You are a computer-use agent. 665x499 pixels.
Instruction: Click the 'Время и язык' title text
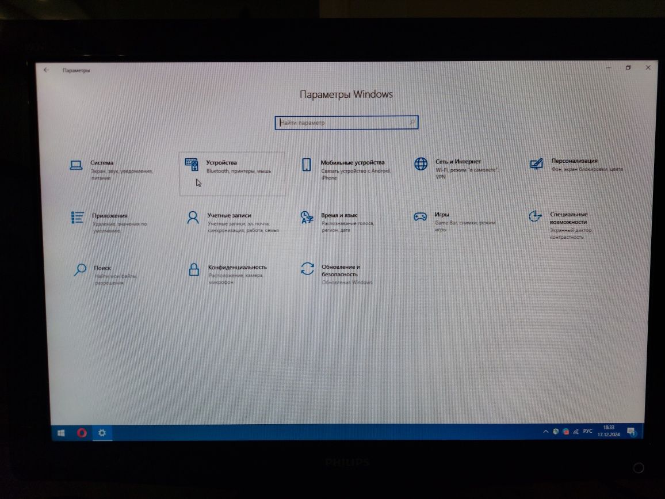(339, 215)
